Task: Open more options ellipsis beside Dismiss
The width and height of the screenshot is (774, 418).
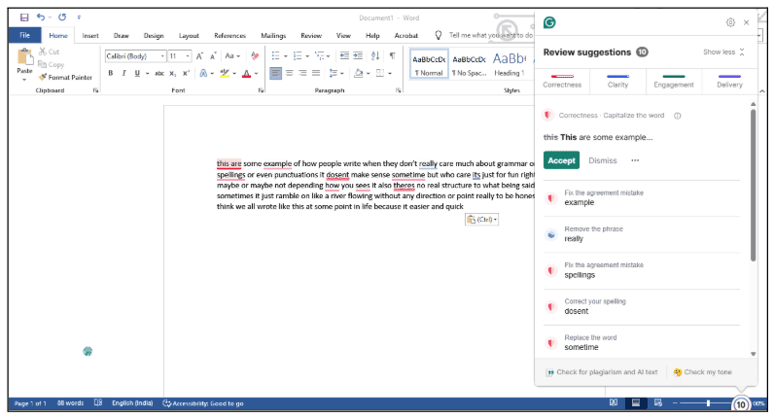Action: point(635,160)
